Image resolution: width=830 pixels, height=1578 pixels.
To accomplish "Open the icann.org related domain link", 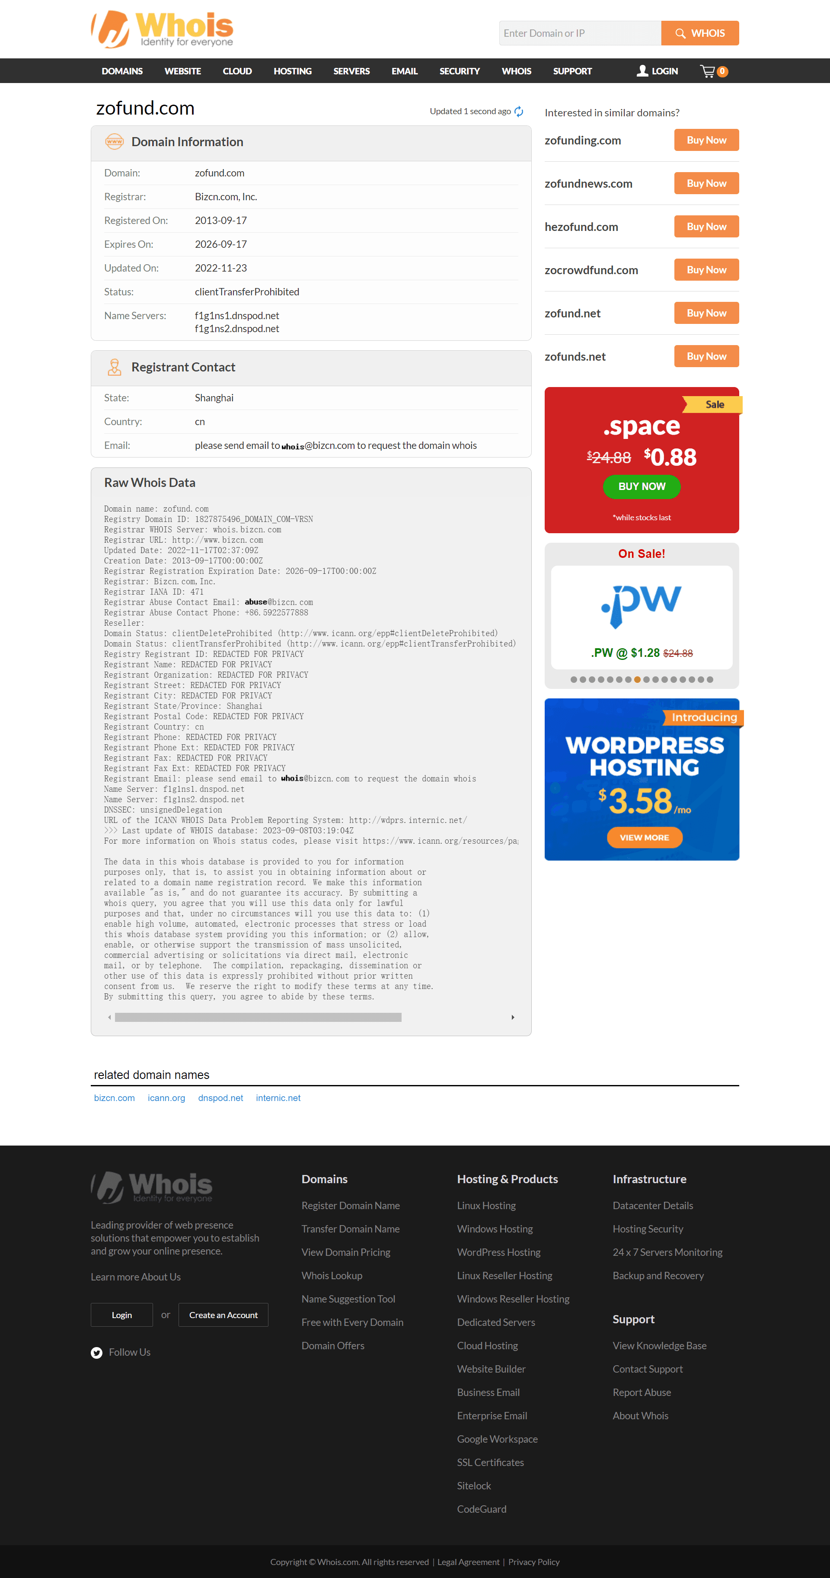I will click(x=166, y=1098).
